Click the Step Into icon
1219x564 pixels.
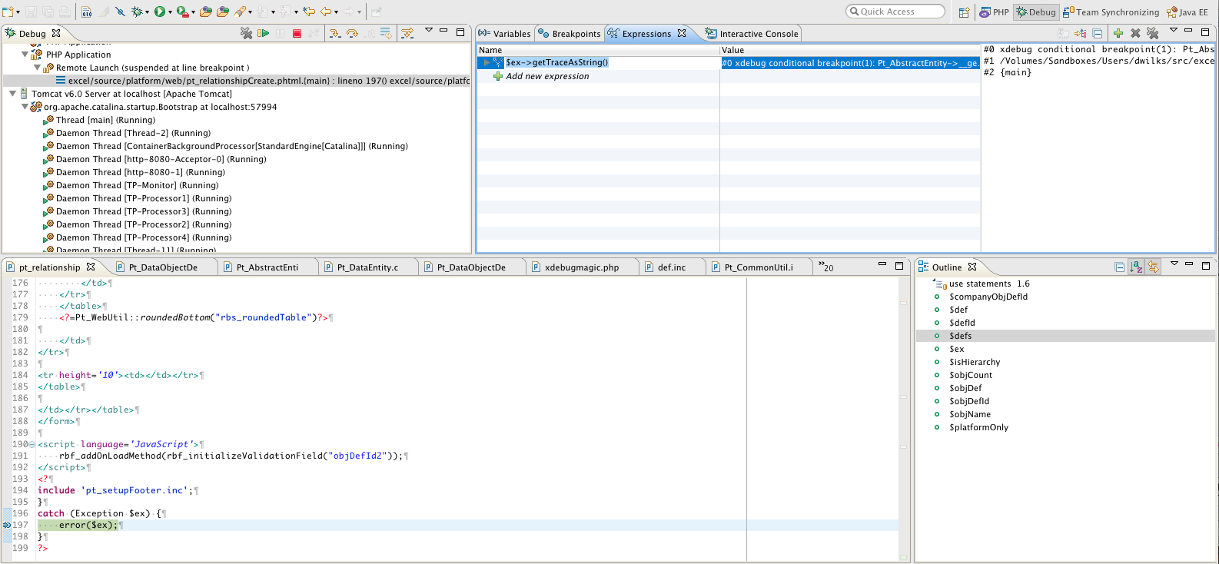tap(335, 33)
